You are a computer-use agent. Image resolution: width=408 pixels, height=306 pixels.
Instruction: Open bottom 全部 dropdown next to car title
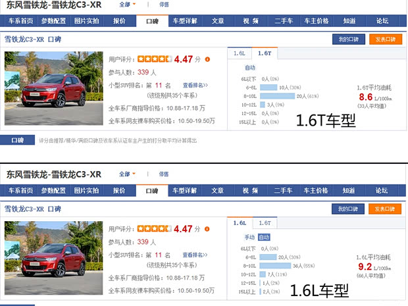(x=128, y=174)
